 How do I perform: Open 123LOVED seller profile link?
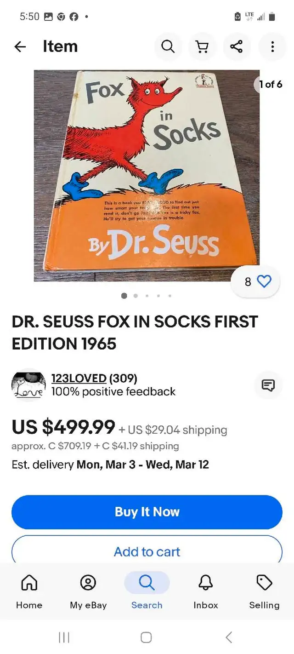(79, 378)
